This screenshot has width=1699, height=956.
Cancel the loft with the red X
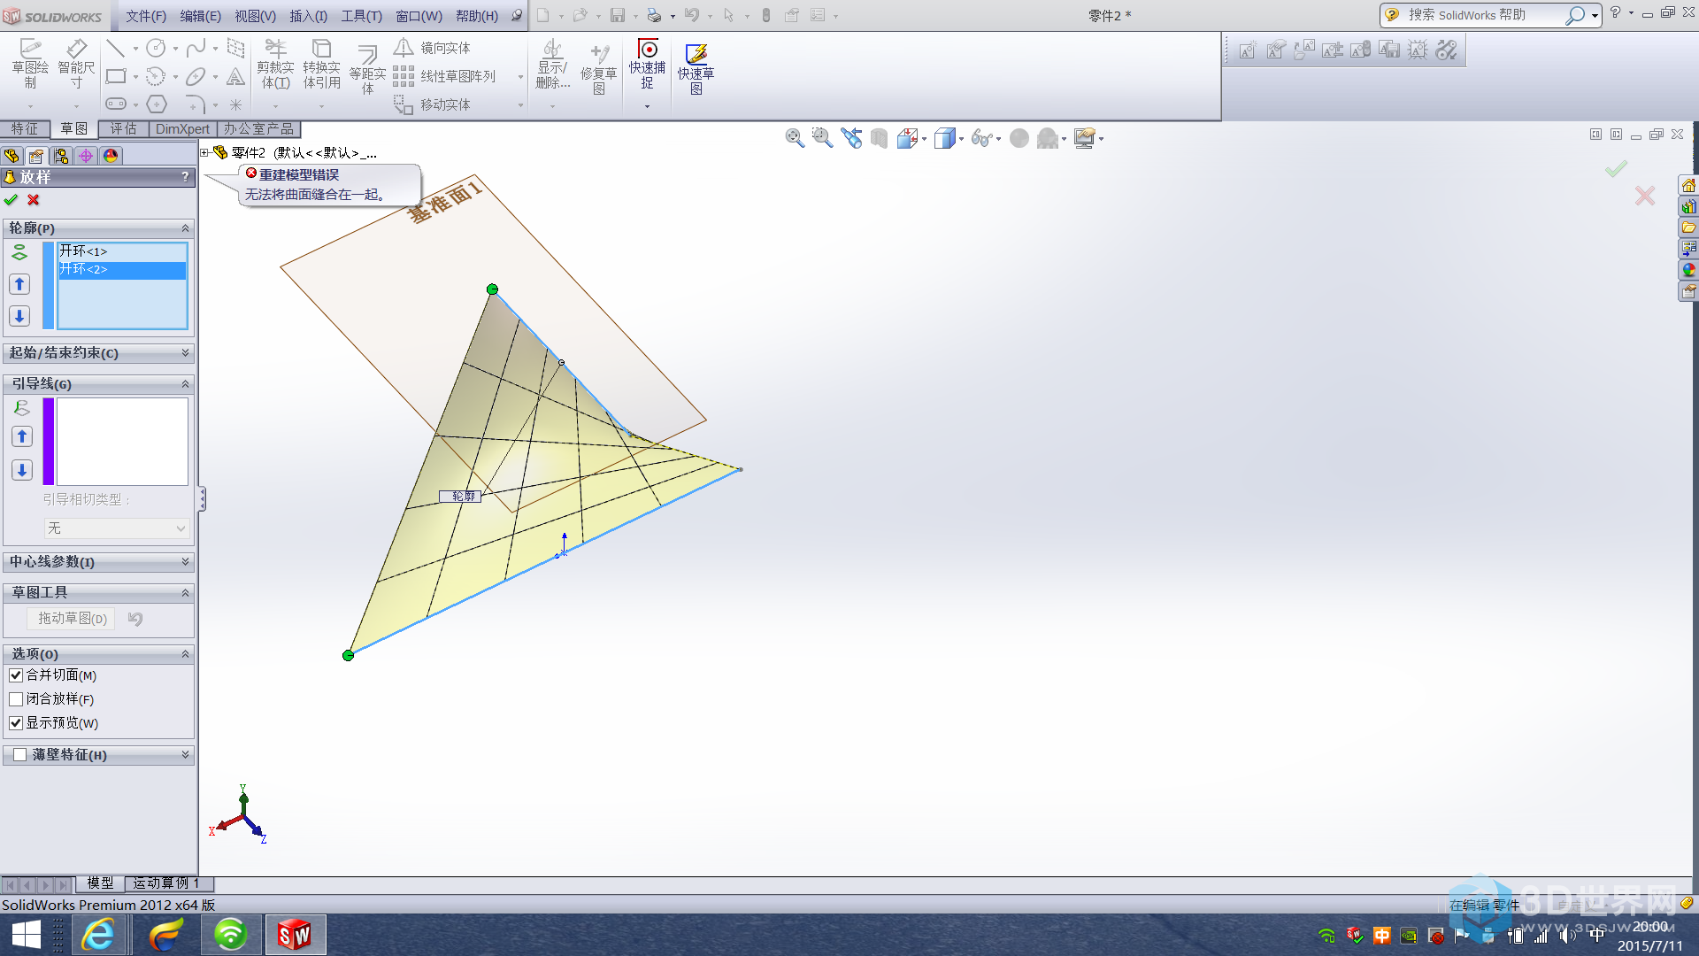tap(34, 200)
